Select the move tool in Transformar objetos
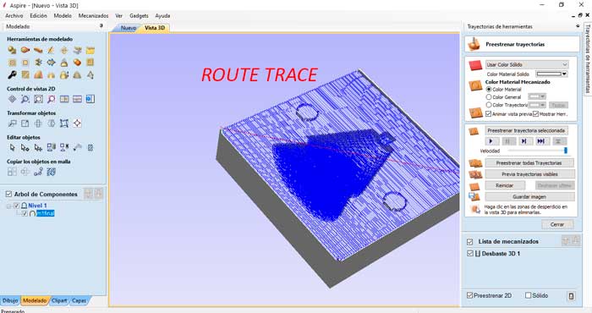 point(12,124)
